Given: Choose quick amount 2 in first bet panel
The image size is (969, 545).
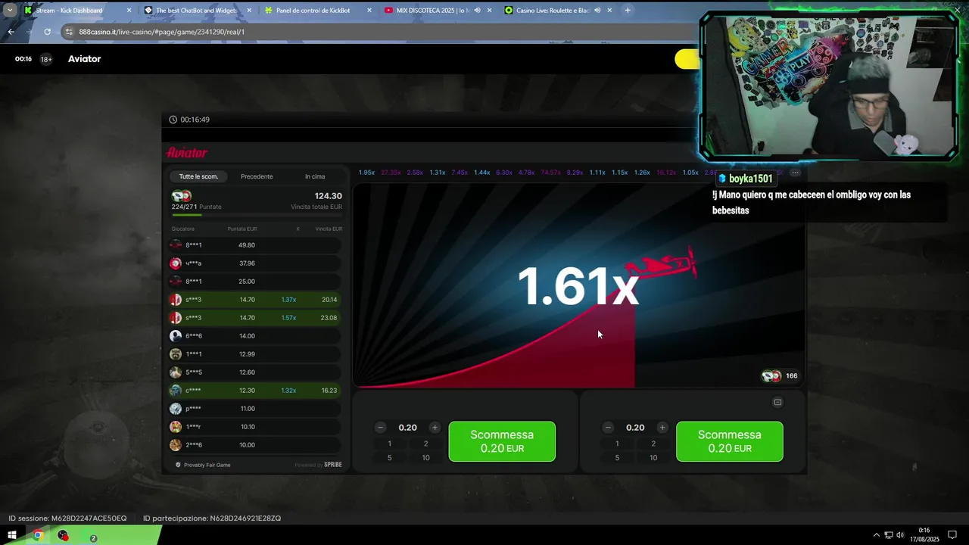Looking at the screenshot, I should 425,444.
